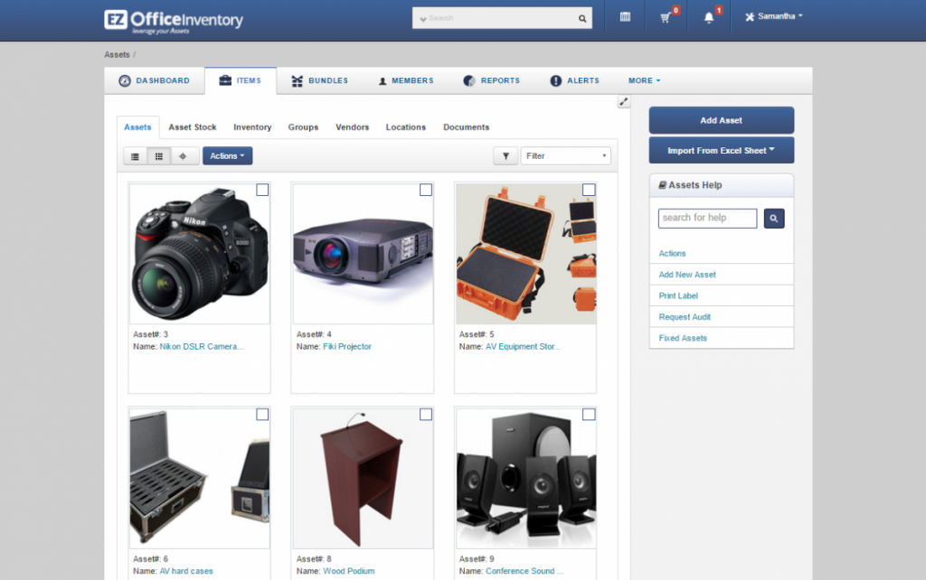Screen dimensions: 926x580
Task: Select the Fiki Projector item checkbox
Action: pyautogui.click(x=424, y=190)
